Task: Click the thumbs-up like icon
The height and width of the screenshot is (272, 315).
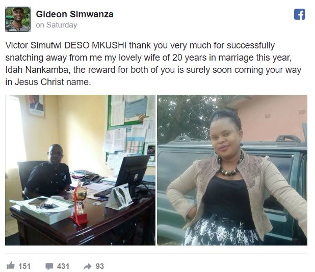Action: 11,265
